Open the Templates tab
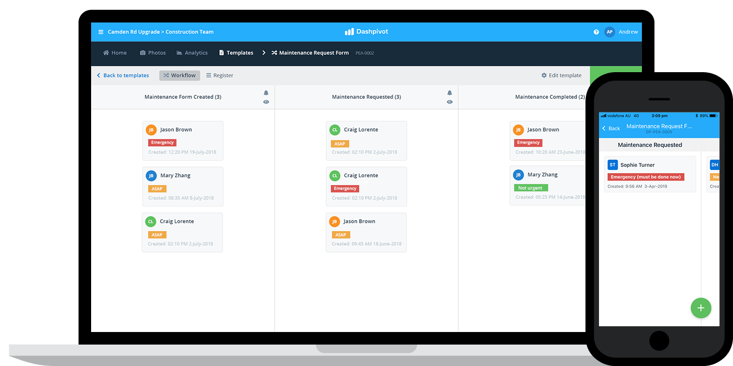 point(236,53)
